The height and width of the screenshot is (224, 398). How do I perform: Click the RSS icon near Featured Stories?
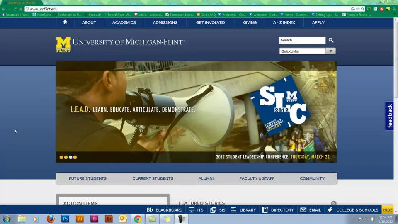tap(333, 203)
